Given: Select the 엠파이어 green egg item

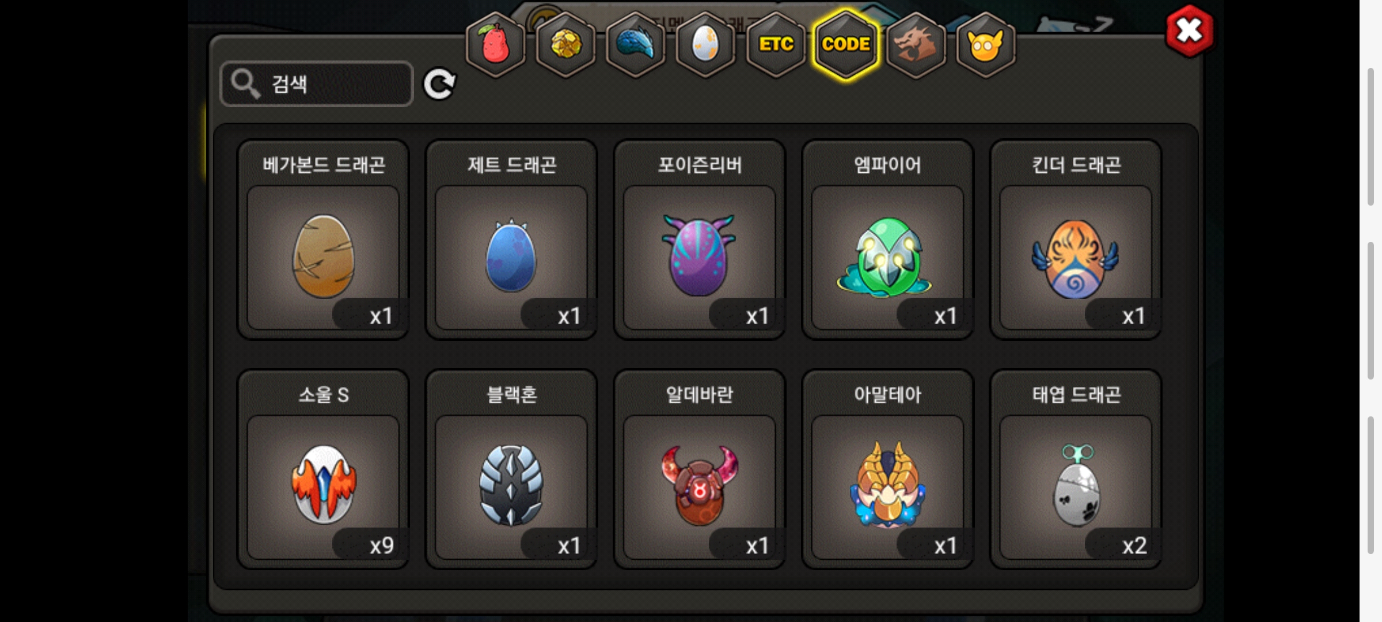Looking at the screenshot, I should pyautogui.click(x=887, y=240).
